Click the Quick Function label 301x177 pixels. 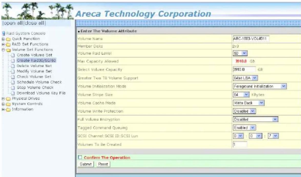[26, 39]
